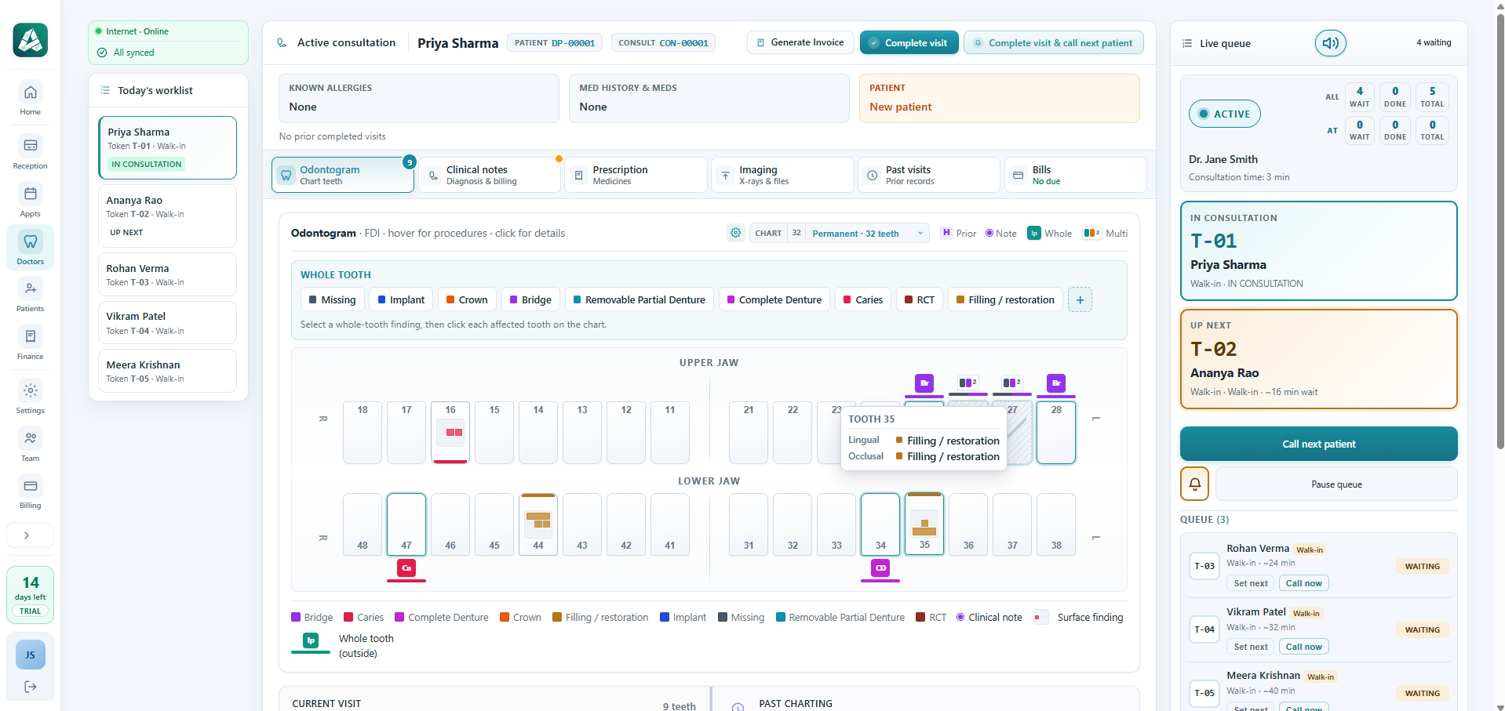Select the Bridge whole-tooth finding
Image resolution: width=1505 pixels, height=711 pixels.
click(530, 299)
